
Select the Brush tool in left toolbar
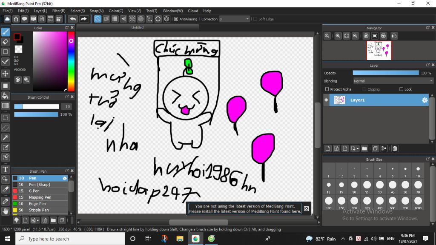(x=5, y=32)
